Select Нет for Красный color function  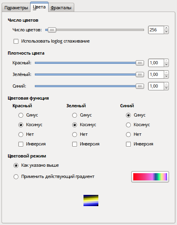pos(21,135)
